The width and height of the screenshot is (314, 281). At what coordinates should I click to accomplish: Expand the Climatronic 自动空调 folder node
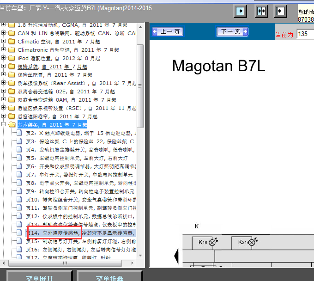[x=3, y=49]
